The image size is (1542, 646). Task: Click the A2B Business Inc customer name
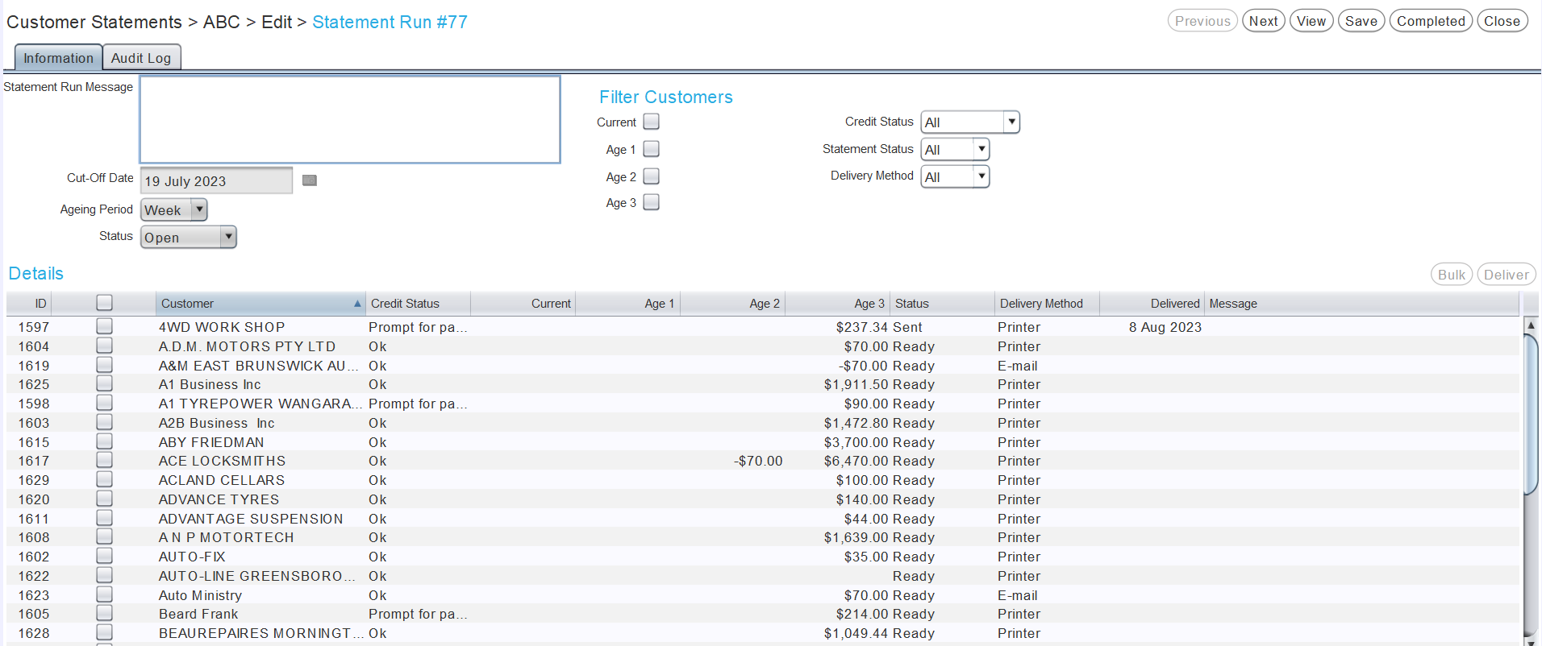coord(217,423)
